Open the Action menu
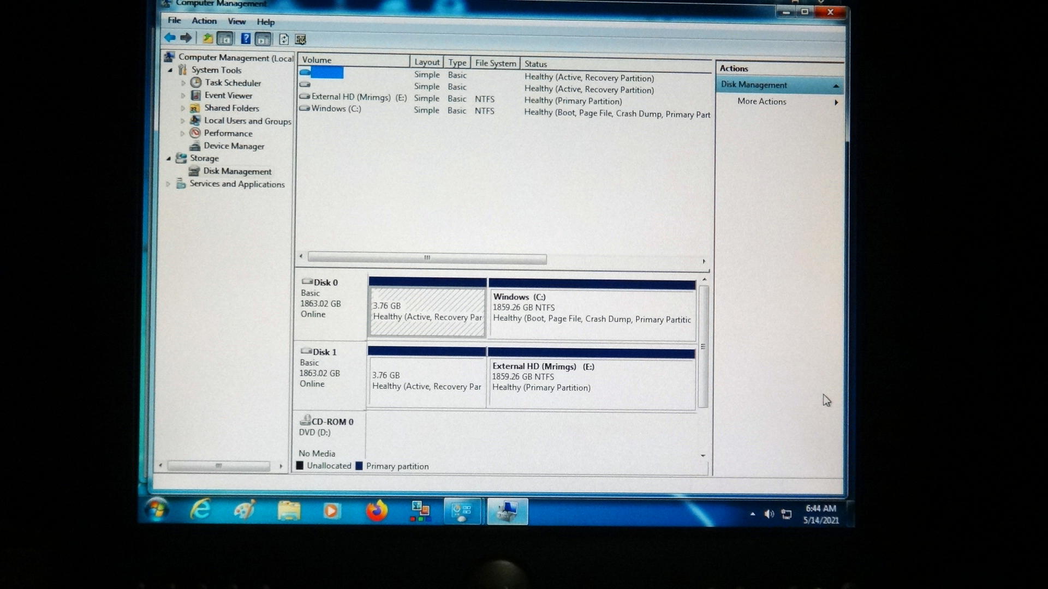This screenshot has height=589, width=1048. (x=204, y=21)
